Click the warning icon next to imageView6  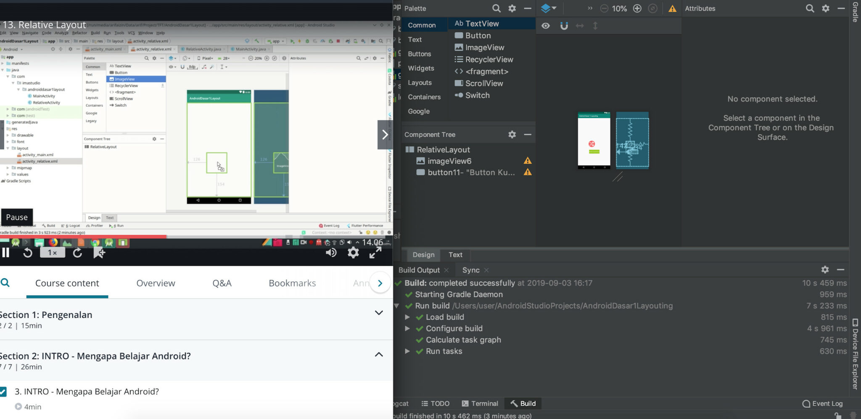528,161
